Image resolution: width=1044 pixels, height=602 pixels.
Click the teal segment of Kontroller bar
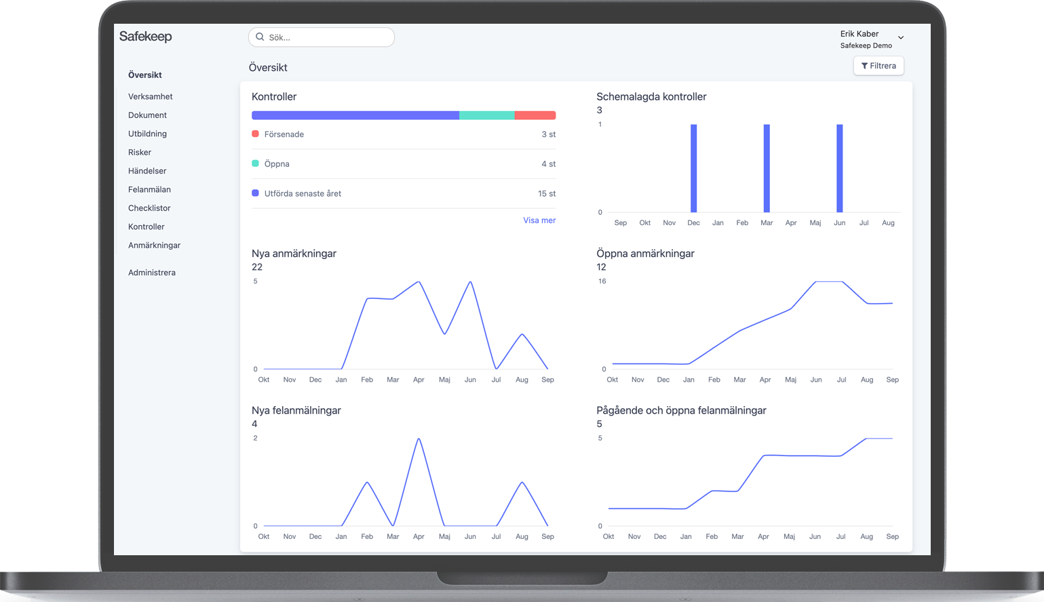(487, 115)
